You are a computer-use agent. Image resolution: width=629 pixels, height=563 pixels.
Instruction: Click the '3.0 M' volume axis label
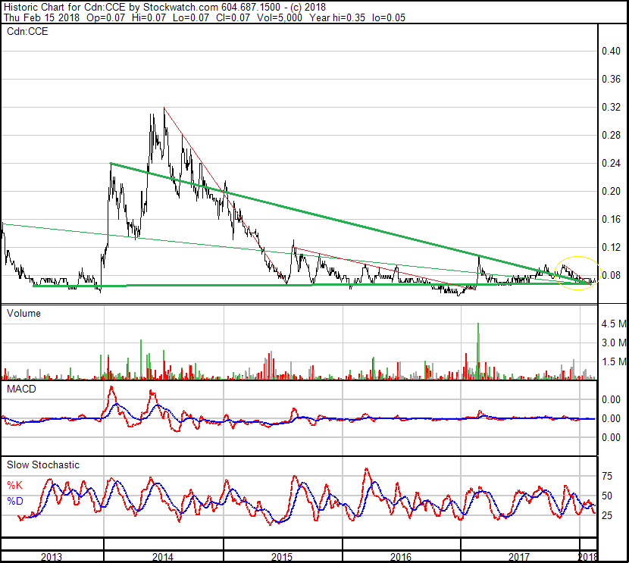pos(614,342)
